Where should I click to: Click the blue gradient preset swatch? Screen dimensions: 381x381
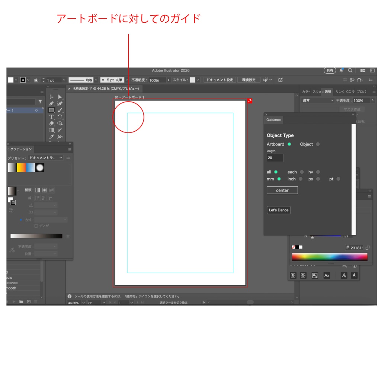click(31, 168)
